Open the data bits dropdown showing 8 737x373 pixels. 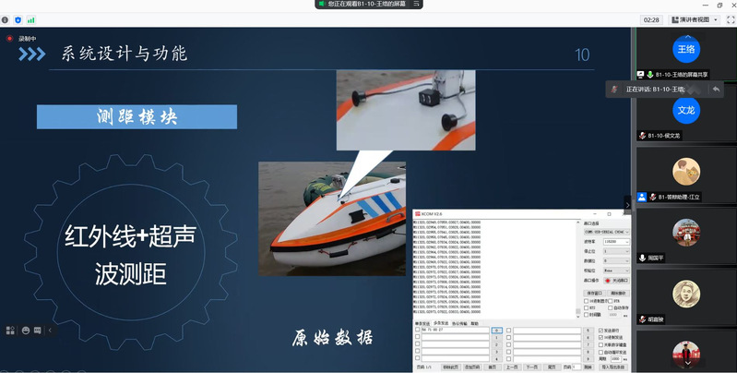[x=616, y=260]
